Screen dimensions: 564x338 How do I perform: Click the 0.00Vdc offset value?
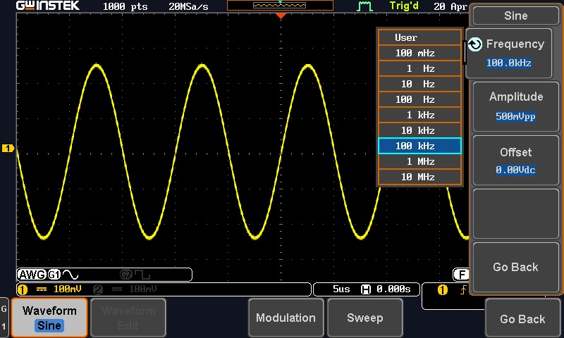(515, 170)
